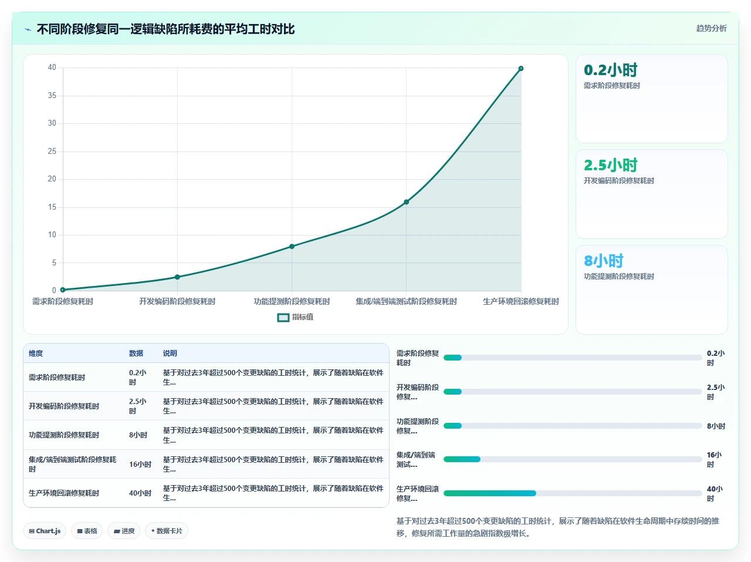
Task: Click the chart data point for 需求阶段修复耗时
Action: [63, 290]
